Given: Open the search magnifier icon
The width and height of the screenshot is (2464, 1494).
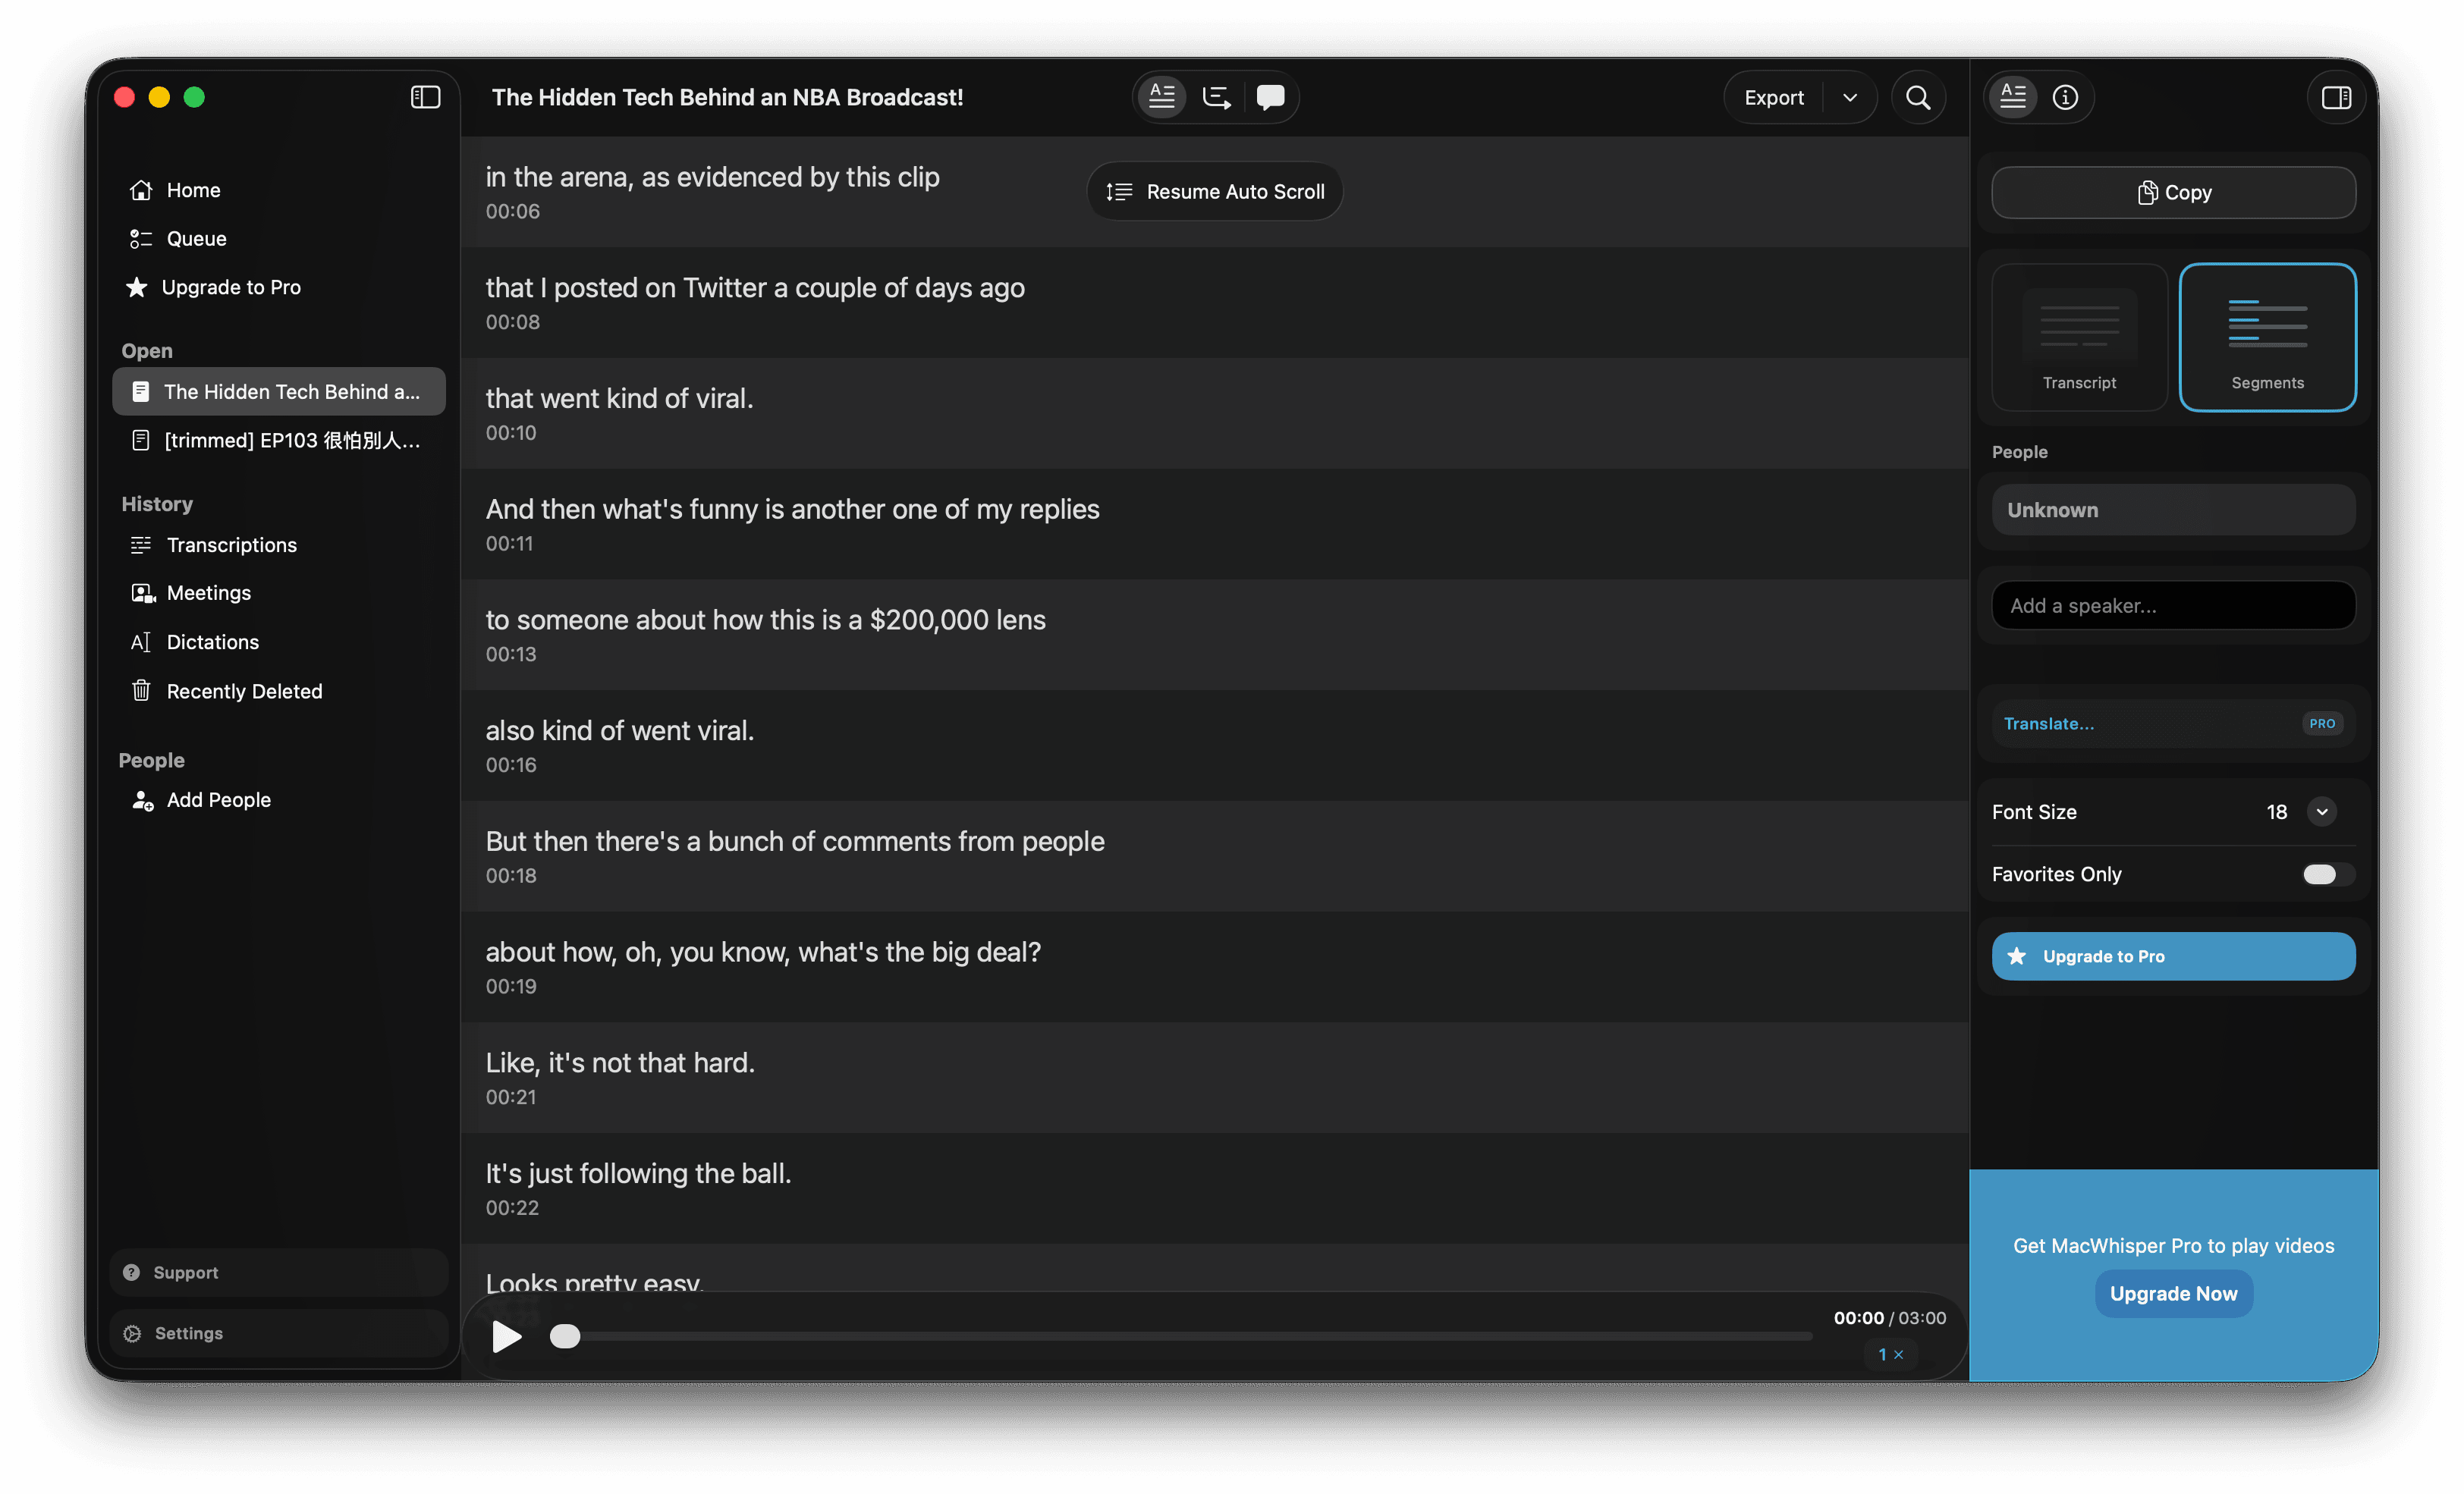Looking at the screenshot, I should [1917, 97].
